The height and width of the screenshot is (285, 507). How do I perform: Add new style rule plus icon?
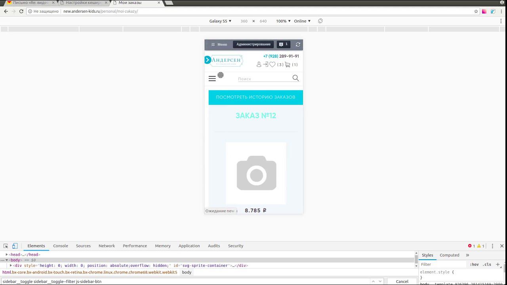498,264
